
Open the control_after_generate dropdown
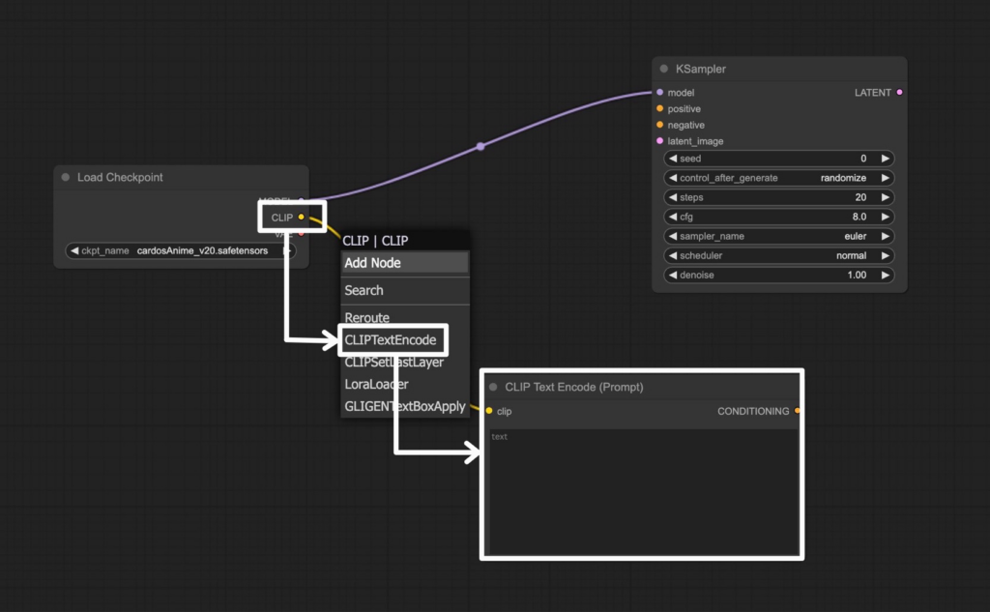(778, 178)
